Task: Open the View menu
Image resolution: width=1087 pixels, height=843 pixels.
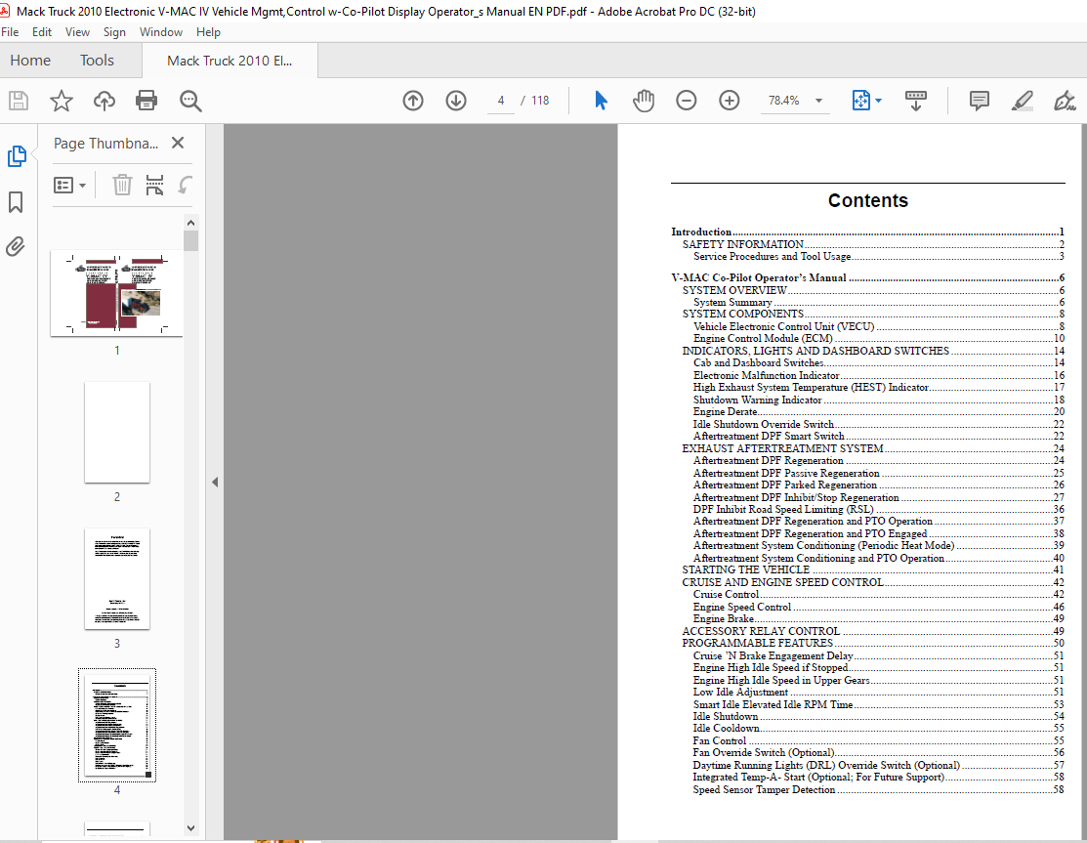Action: click(77, 32)
